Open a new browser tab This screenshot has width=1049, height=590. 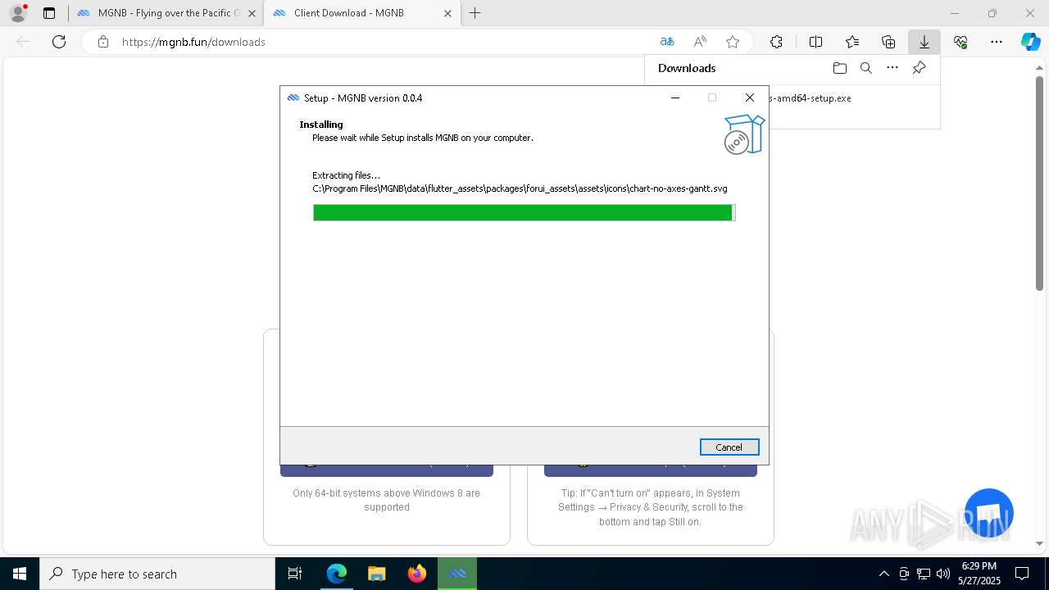475,13
